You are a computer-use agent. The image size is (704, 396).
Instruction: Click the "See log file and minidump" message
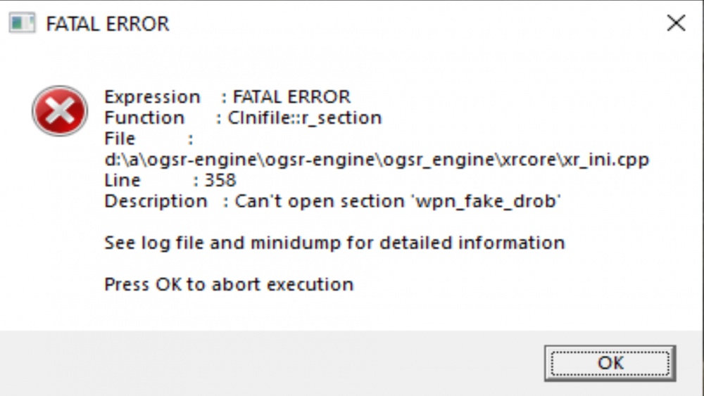click(334, 243)
